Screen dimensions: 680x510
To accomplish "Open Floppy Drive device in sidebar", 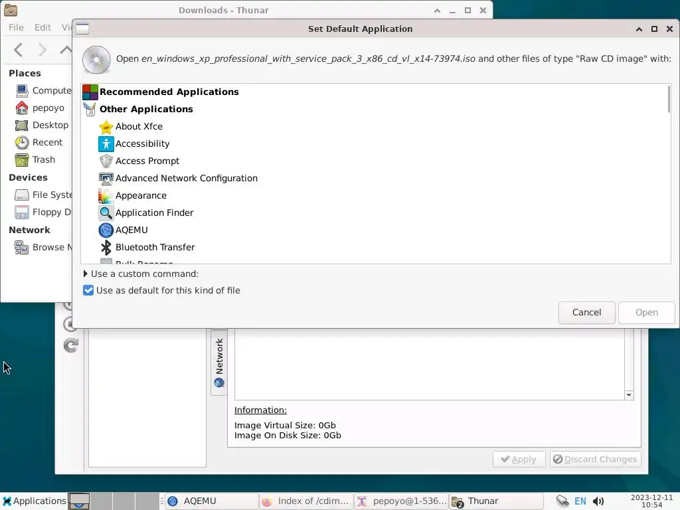I will (42, 212).
